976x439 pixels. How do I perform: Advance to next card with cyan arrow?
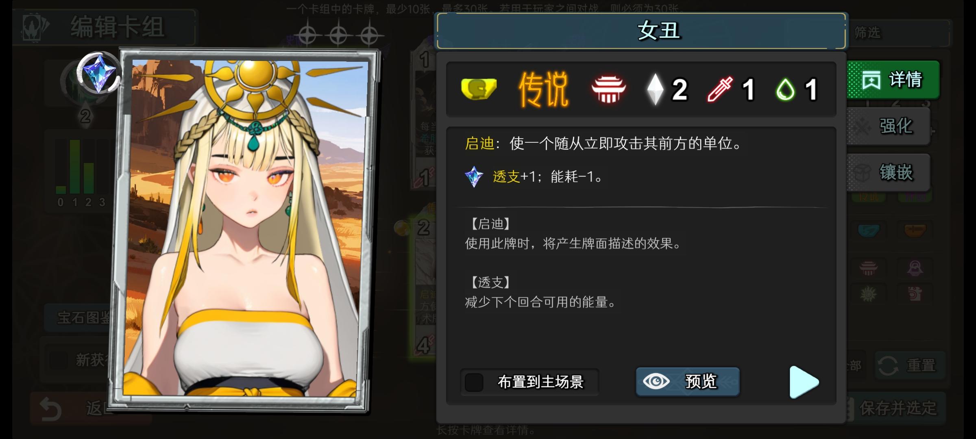point(804,382)
